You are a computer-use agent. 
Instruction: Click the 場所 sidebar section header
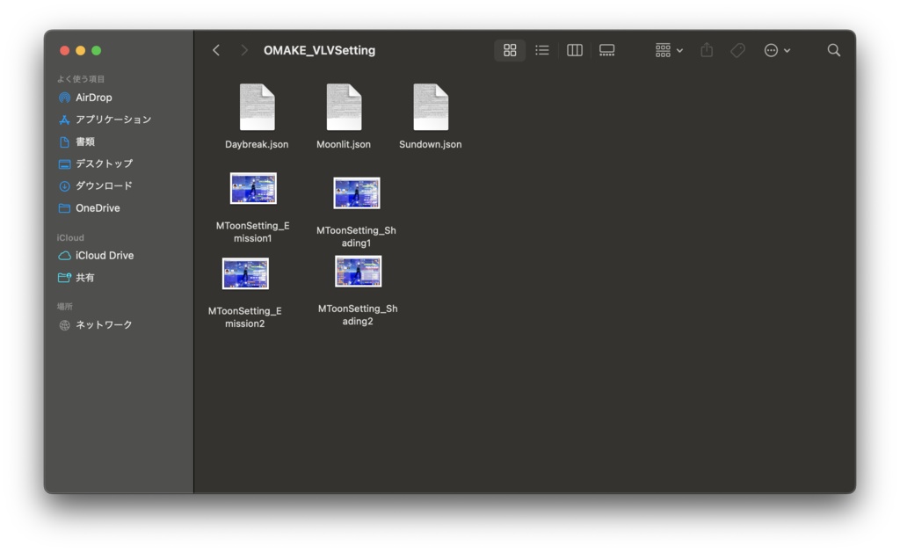click(x=64, y=307)
